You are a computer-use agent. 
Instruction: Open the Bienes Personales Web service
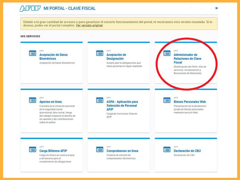point(190,102)
